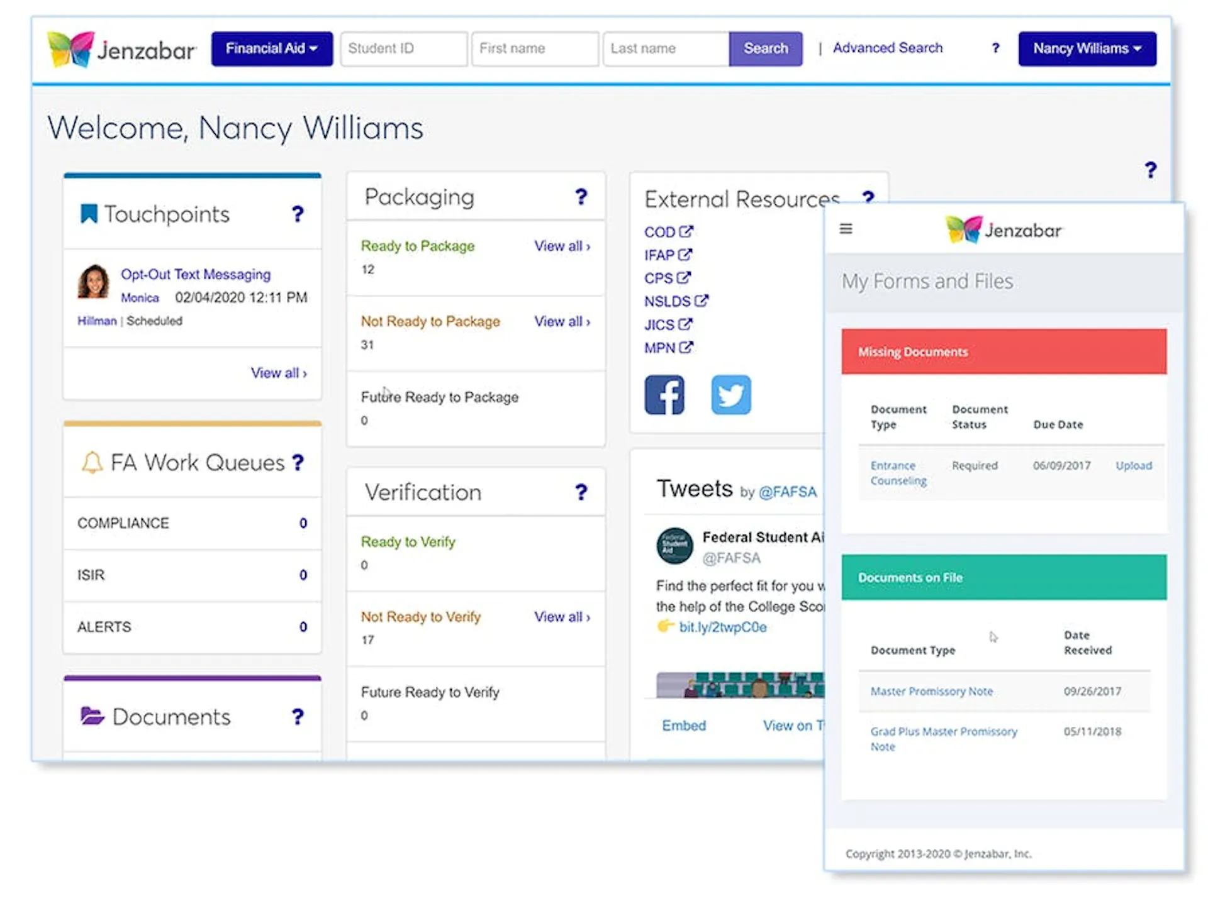
Task: Click the FA Work Queues help icon
Action: click(298, 463)
